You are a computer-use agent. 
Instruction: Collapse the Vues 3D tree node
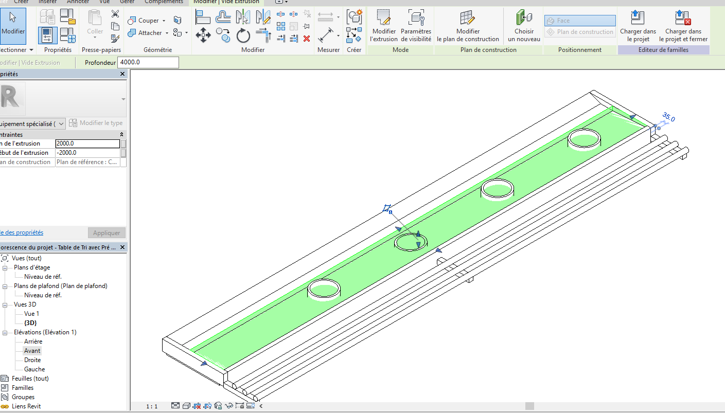tap(5, 304)
